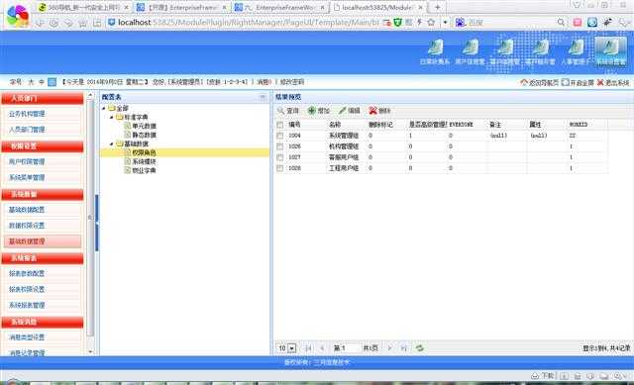
Task: Open the third module icon in top banner
Action: [505, 51]
